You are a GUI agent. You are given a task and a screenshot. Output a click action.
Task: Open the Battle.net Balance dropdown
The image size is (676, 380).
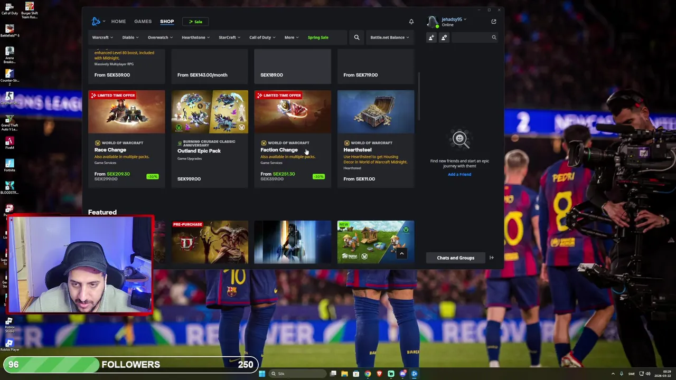pyautogui.click(x=389, y=37)
